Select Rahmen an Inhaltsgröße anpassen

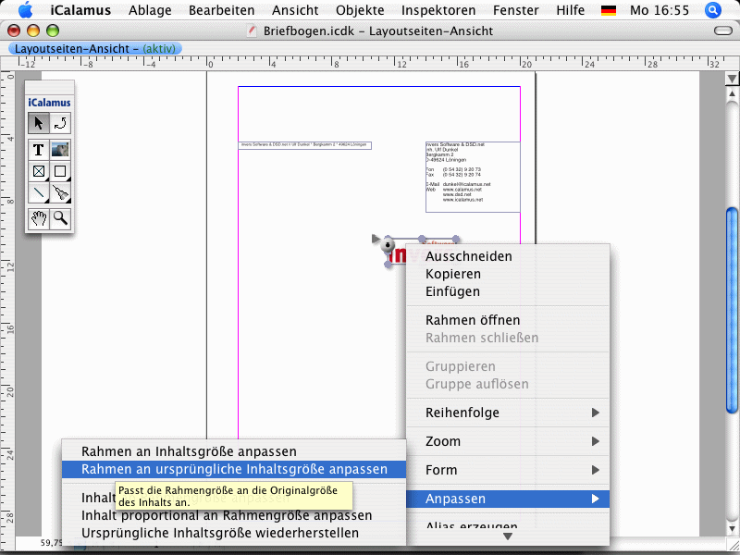pos(189,451)
